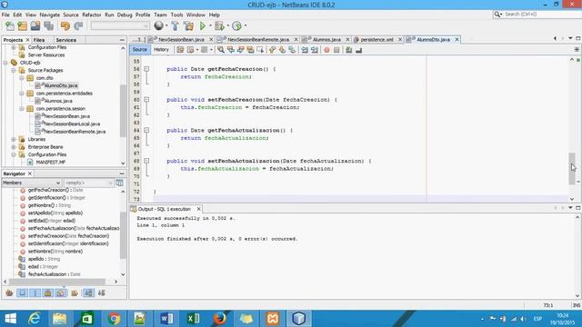This screenshot has height=327, width=582.
Task: Collapse the CRUD-ejb project node
Action: click(x=5, y=63)
